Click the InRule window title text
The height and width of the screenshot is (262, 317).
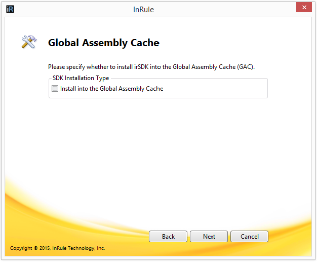[143, 10]
